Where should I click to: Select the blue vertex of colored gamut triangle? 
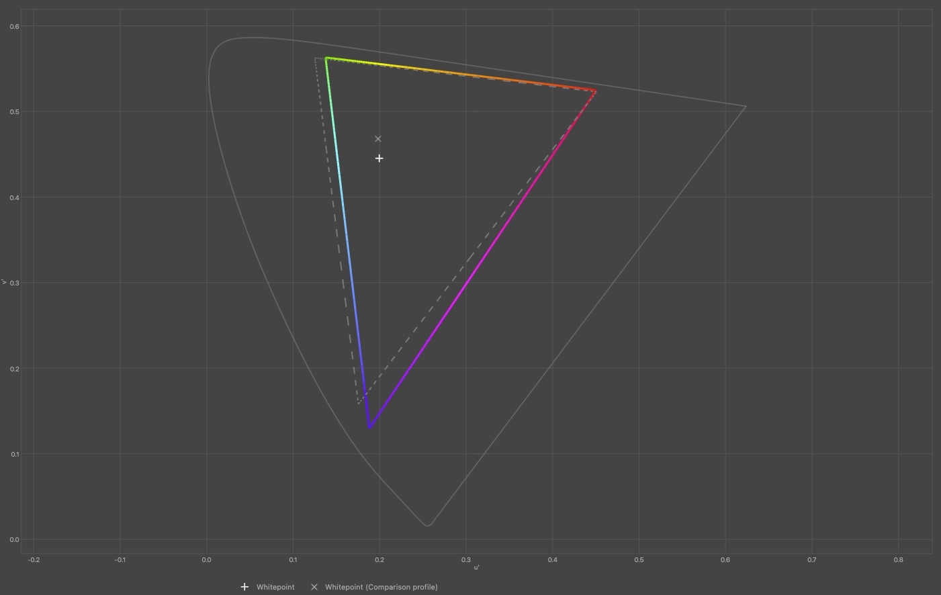pos(369,426)
